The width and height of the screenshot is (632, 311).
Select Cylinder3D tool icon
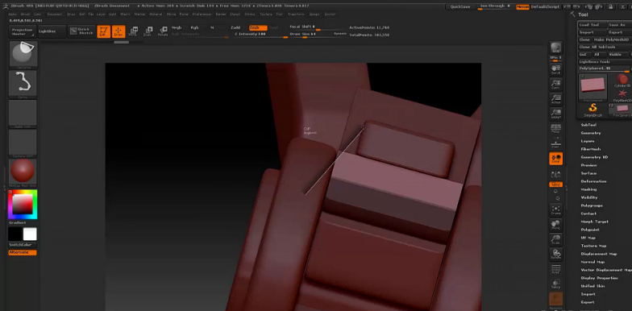click(622, 81)
